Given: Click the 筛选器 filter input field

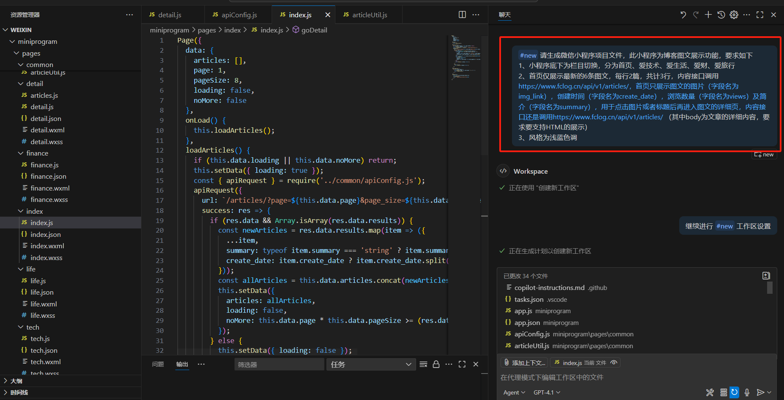Looking at the screenshot, I should coord(279,365).
